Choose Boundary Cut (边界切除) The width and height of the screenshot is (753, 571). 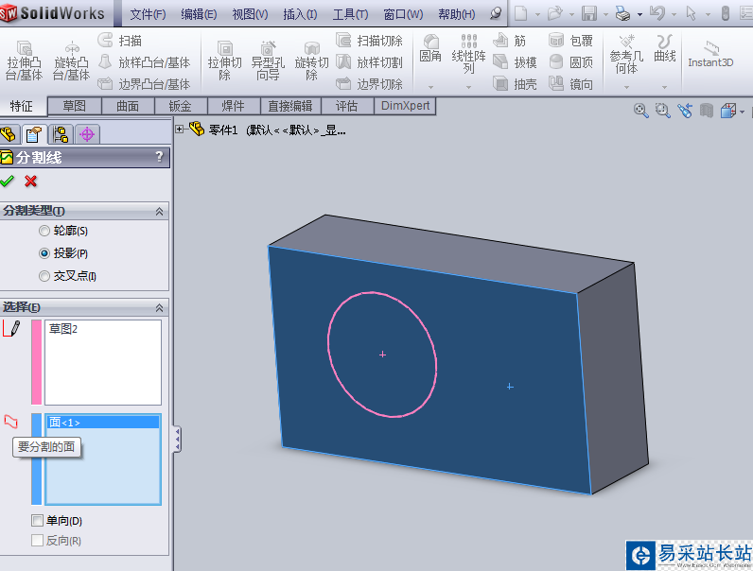coord(369,84)
